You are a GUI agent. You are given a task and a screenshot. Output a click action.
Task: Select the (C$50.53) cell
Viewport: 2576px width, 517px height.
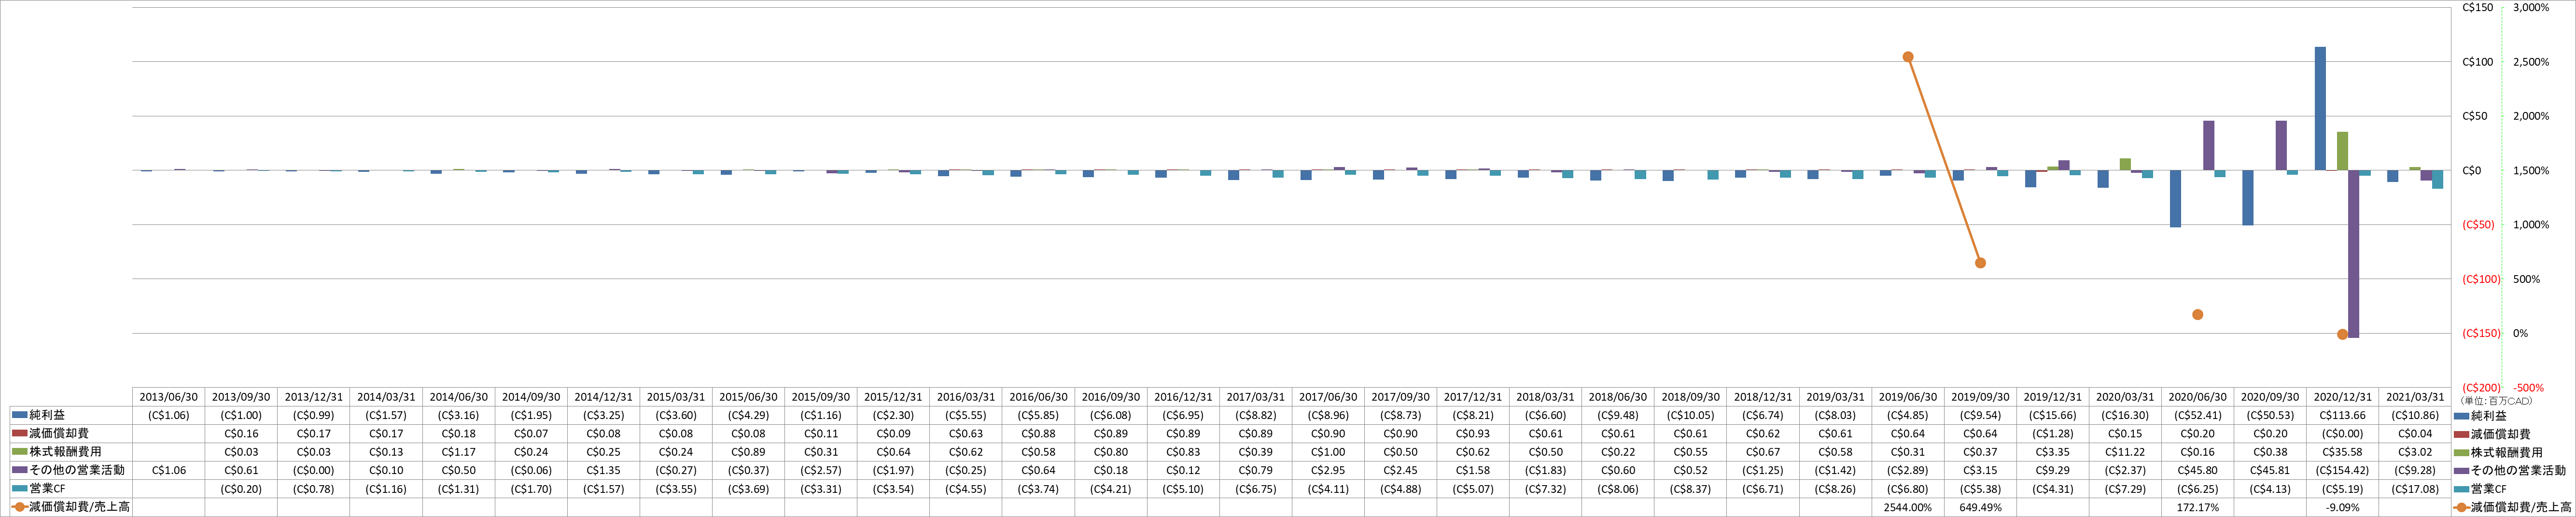pyautogui.click(x=2270, y=415)
